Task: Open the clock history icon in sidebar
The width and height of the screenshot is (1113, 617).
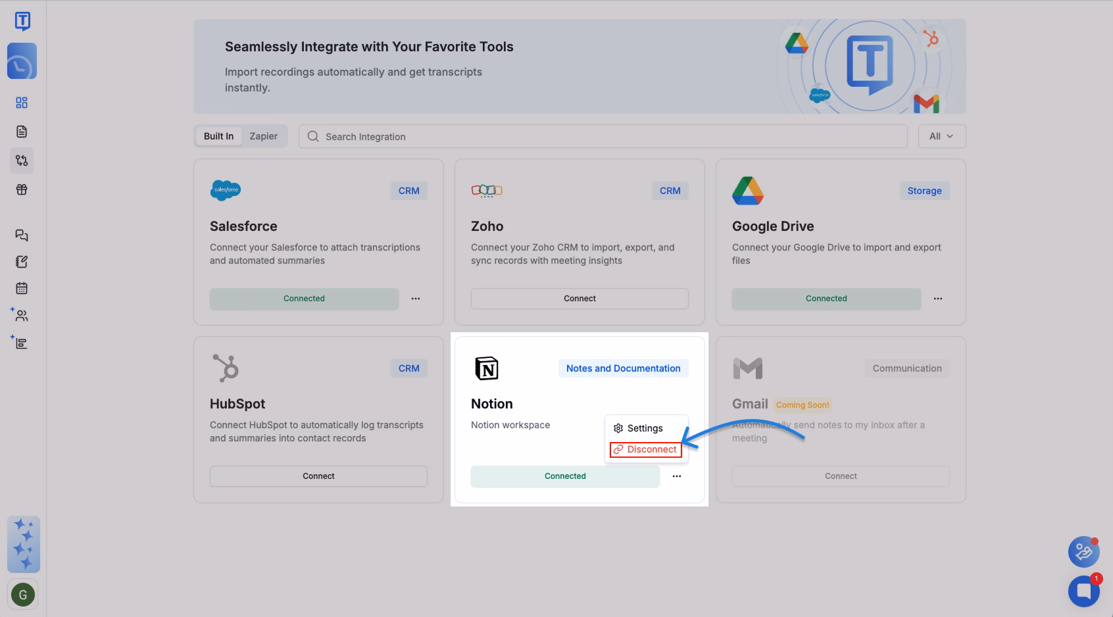Action: tap(22, 61)
